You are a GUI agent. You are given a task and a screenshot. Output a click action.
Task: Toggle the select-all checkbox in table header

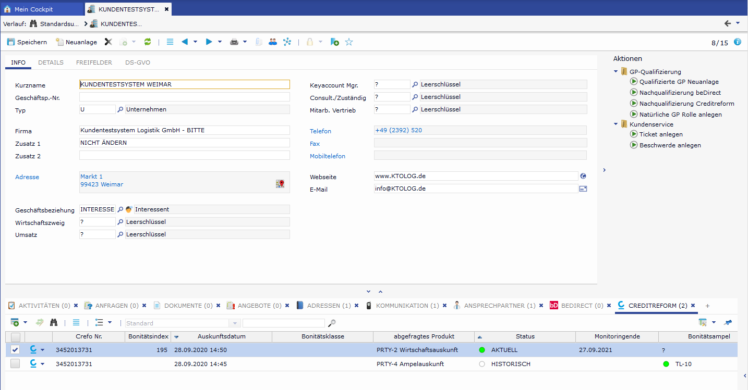pyautogui.click(x=15, y=337)
